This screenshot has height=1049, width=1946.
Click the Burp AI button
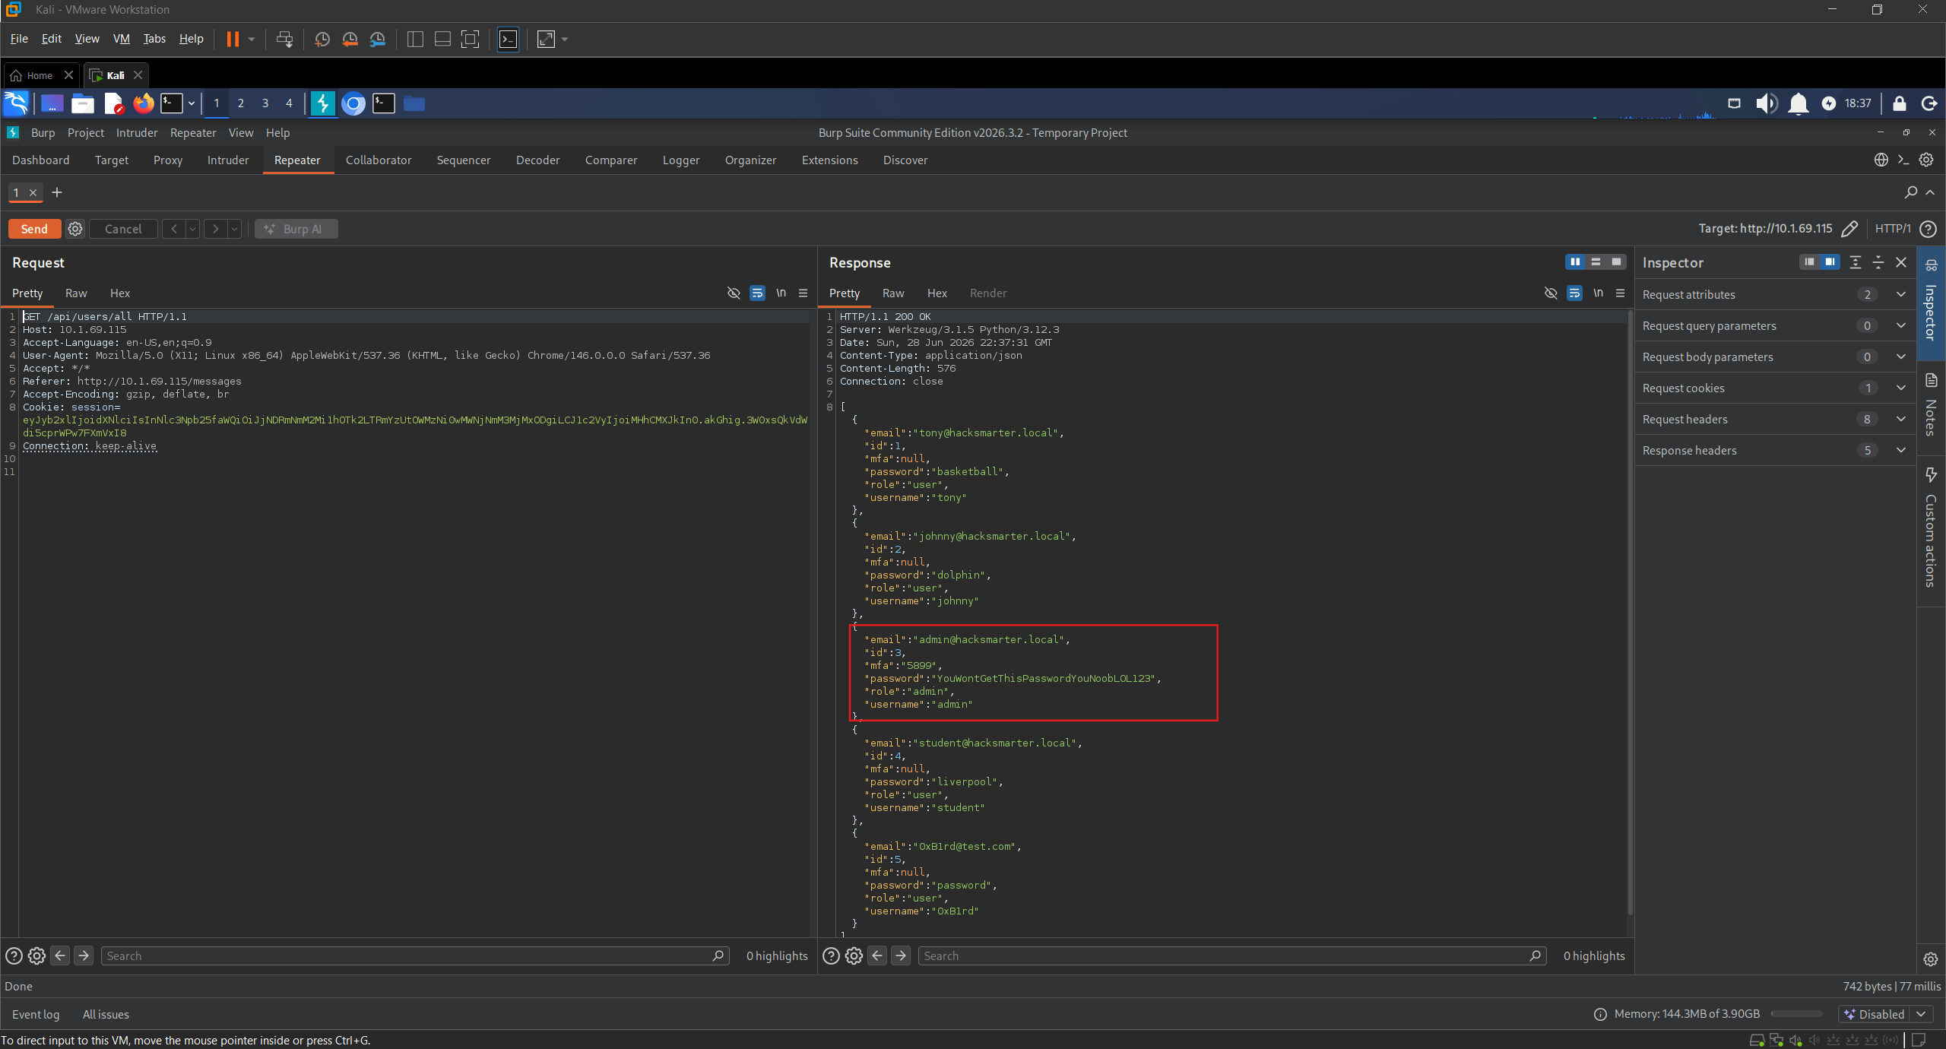(296, 229)
